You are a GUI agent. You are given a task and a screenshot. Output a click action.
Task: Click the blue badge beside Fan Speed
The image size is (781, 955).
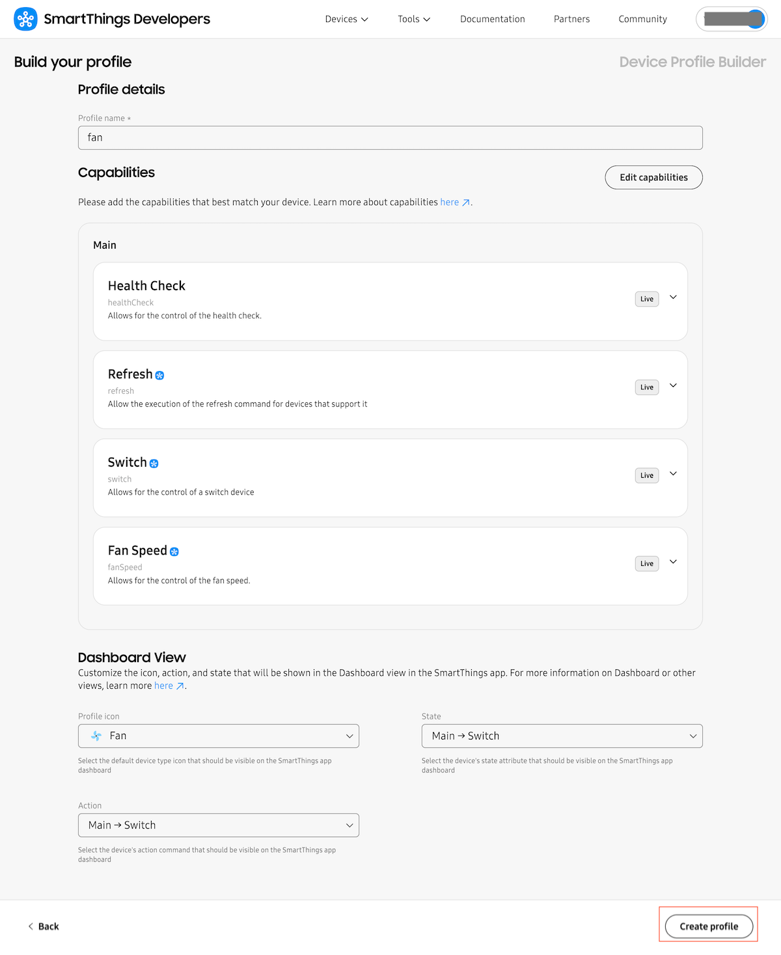pyautogui.click(x=174, y=551)
